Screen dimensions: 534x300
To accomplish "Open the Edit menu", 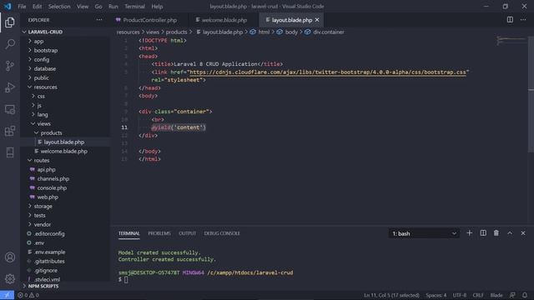I will (x=37, y=7).
